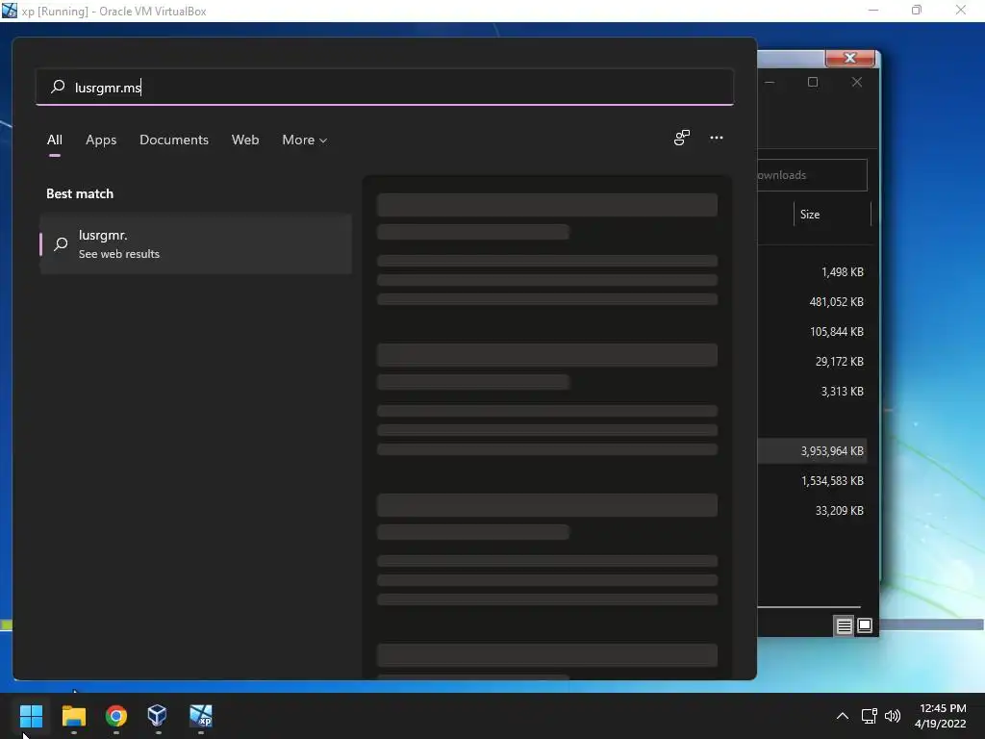Open network status tray icon
Screen dimensions: 985x739
(870, 716)
